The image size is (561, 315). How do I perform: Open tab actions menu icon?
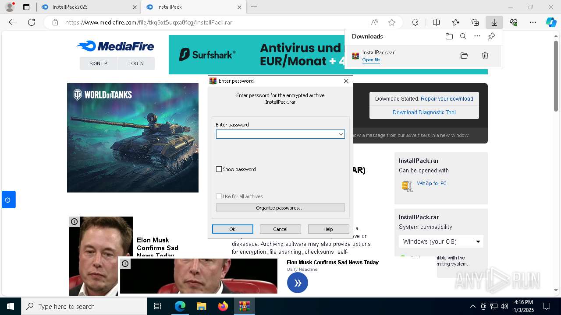(26, 7)
